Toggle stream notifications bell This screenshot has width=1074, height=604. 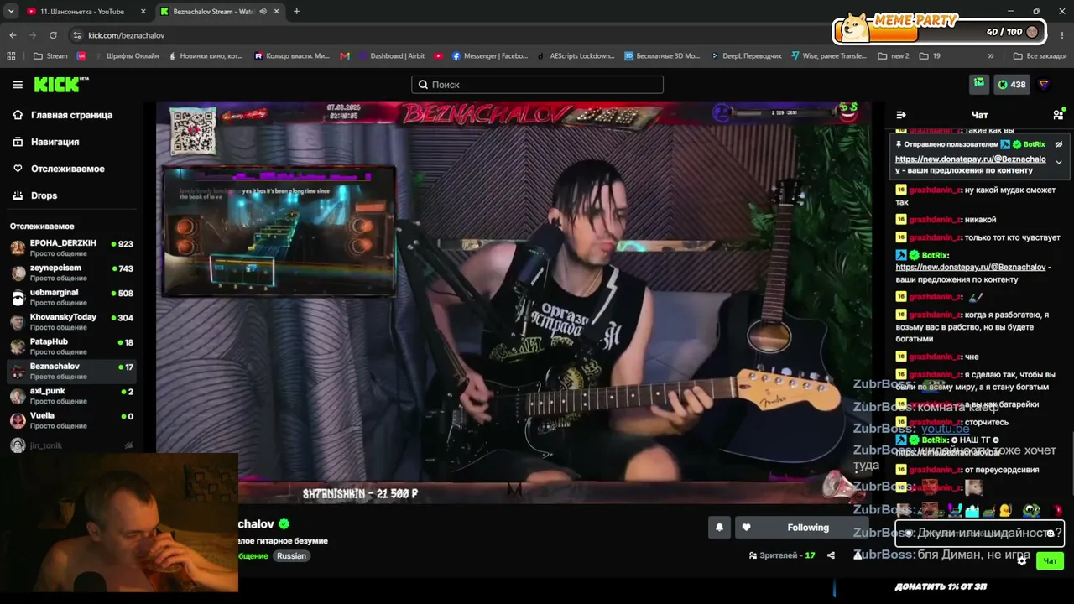[719, 528]
